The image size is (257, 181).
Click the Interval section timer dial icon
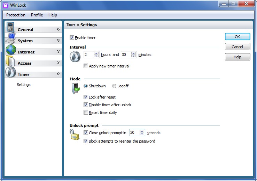point(75,57)
